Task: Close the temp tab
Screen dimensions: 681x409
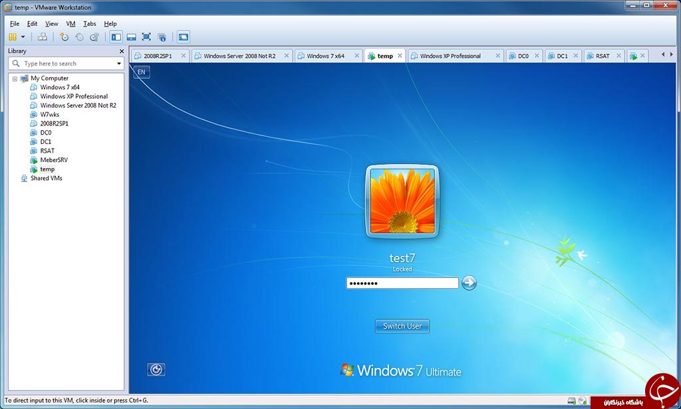Action: coord(400,56)
